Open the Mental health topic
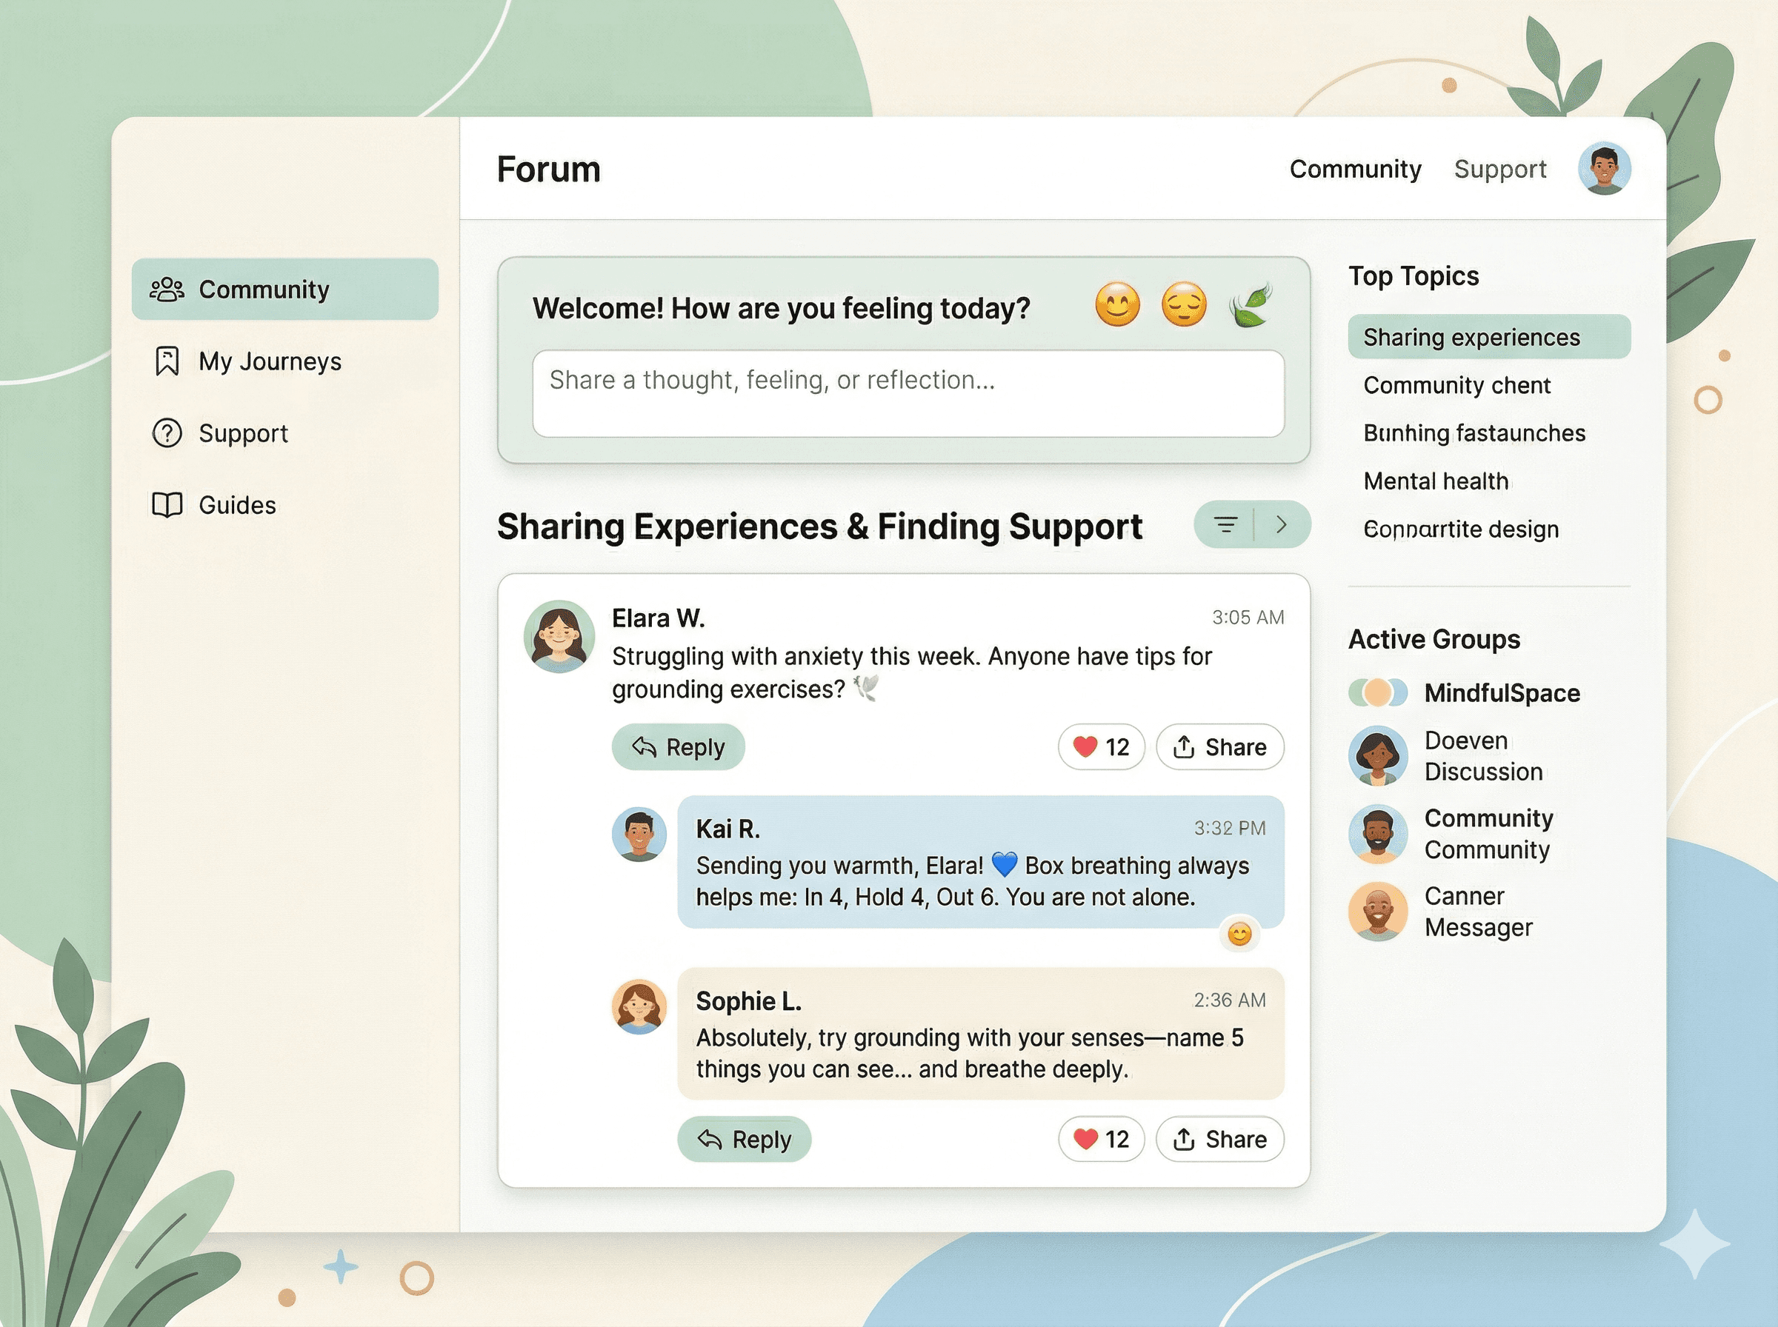The width and height of the screenshot is (1778, 1327). pos(1435,481)
